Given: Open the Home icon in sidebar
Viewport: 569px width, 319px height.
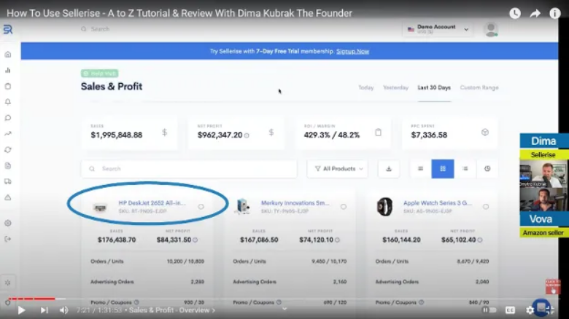Looking at the screenshot, I should coord(7,55).
